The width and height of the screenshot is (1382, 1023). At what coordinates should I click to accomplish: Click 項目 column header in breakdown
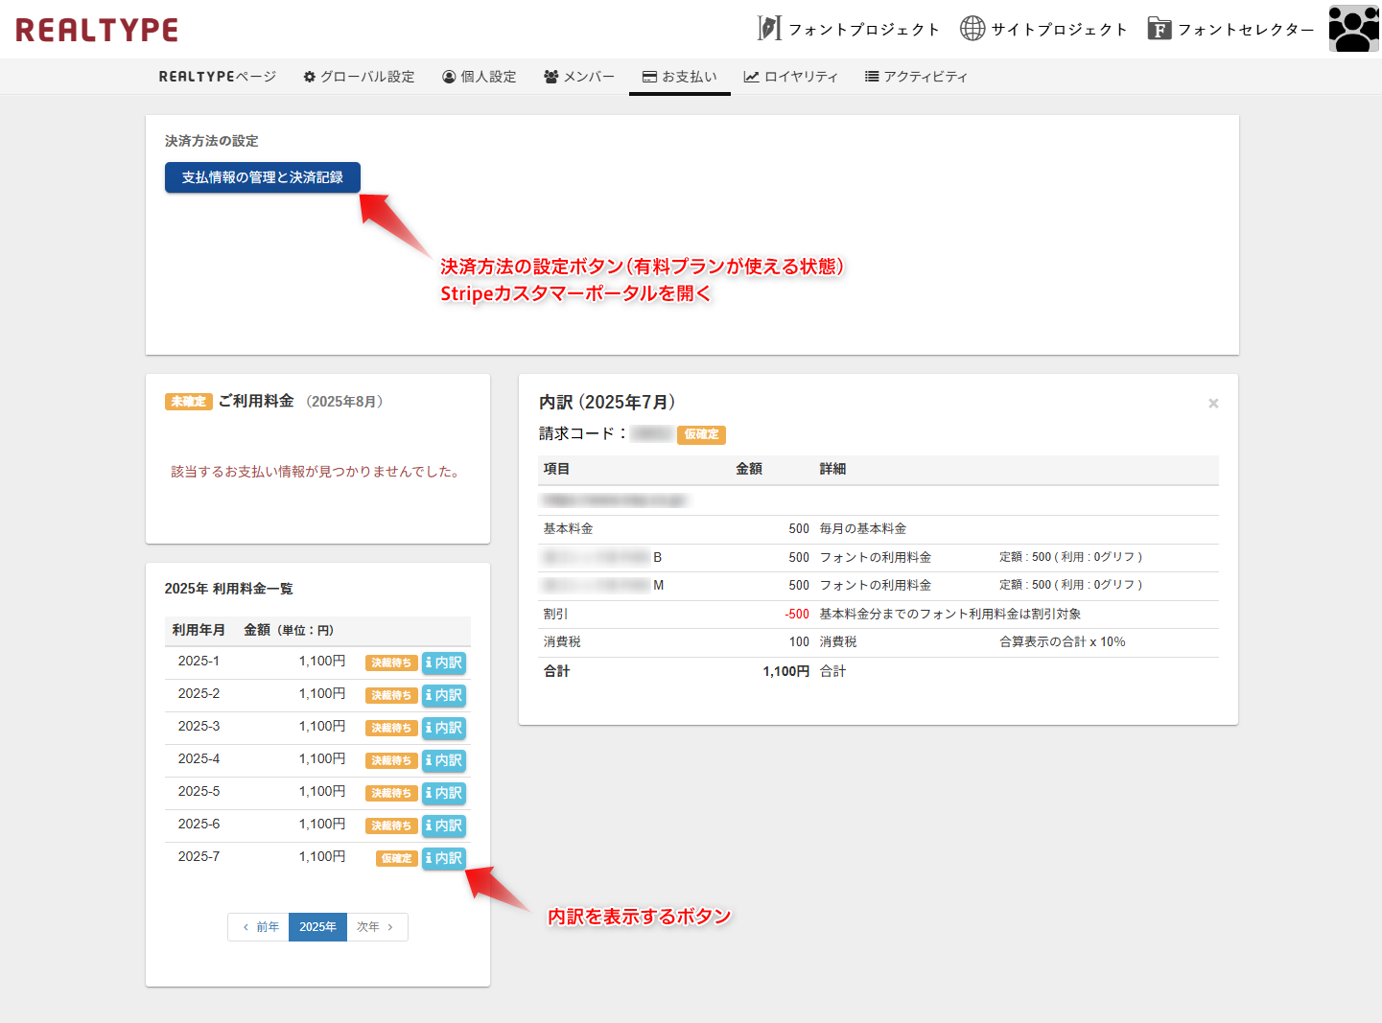click(556, 470)
